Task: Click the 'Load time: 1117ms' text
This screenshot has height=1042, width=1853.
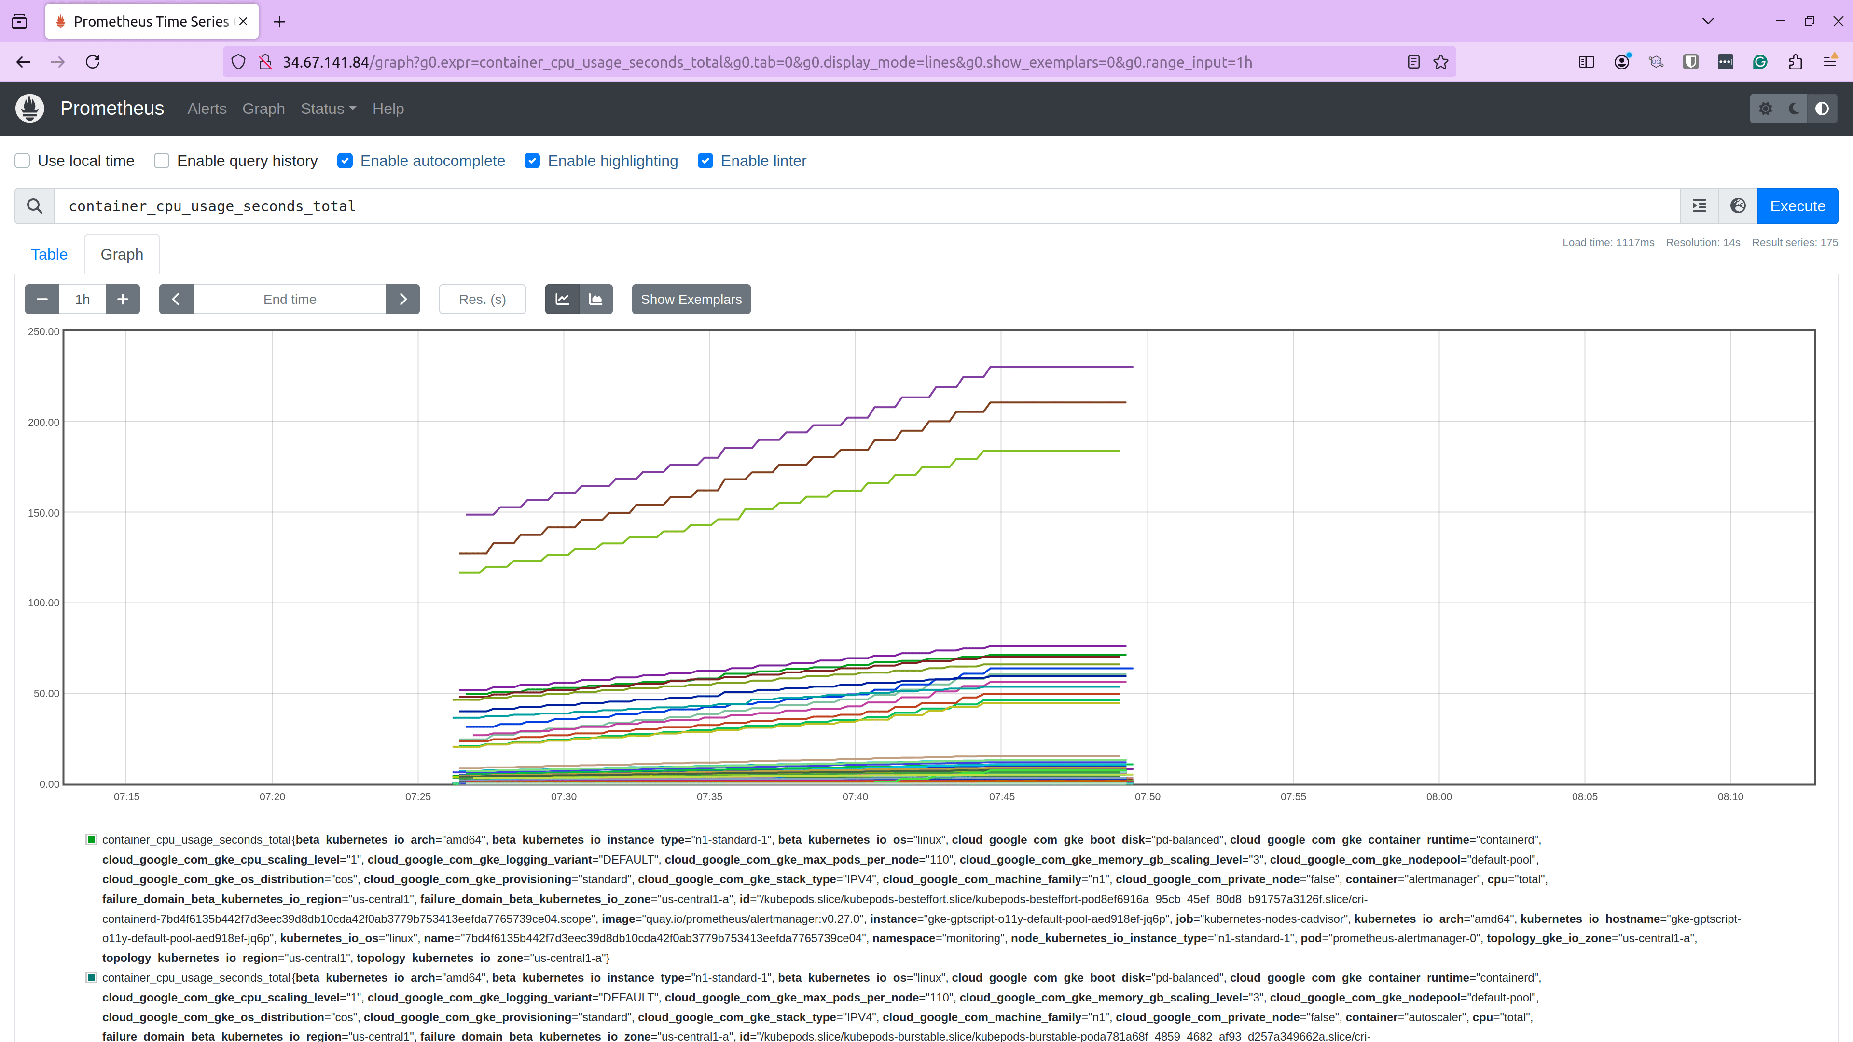Action: 1608,242
